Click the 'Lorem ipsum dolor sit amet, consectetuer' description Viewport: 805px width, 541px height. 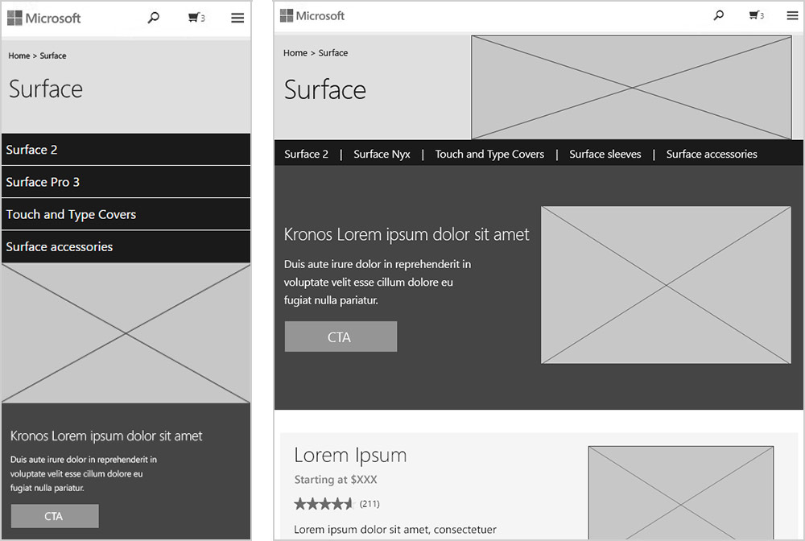395,530
